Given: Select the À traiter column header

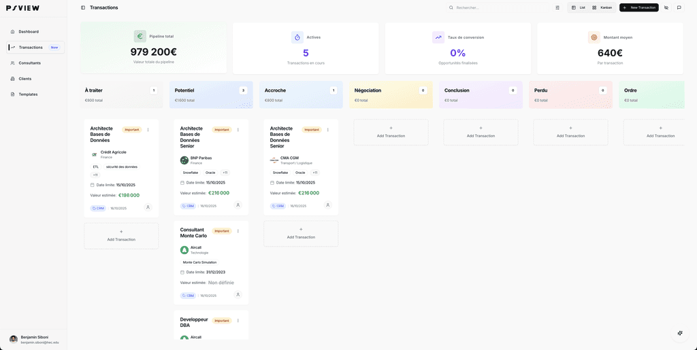Looking at the screenshot, I should [x=121, y=94].
